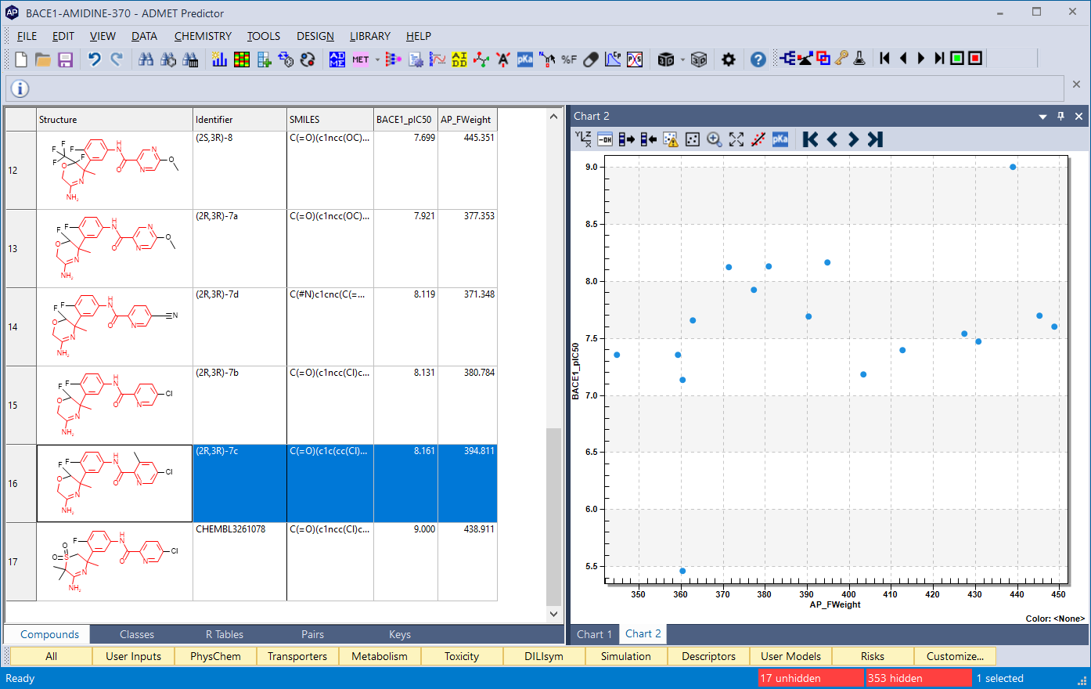Undo the last action
This screenshot has width=1091, height=689.
coord(95,60)
